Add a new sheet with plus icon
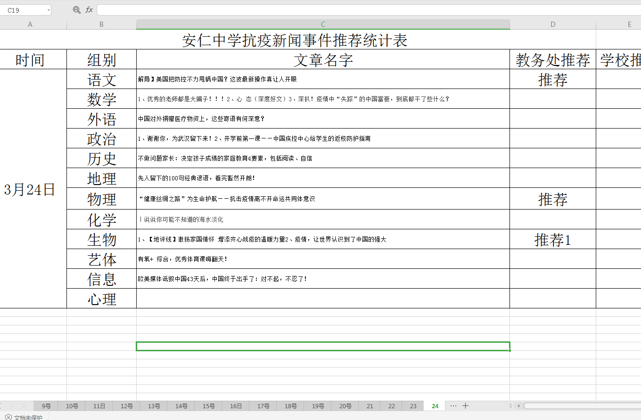The height and width of the screenshot is (420, 641). coord(465,406)
